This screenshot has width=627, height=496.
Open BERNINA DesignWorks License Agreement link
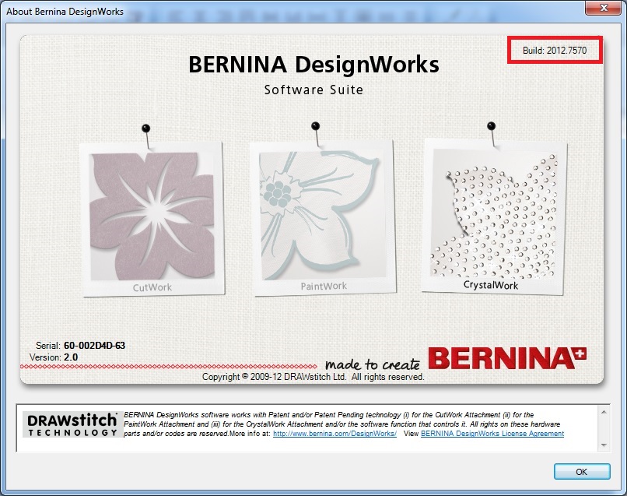[492, 434]
